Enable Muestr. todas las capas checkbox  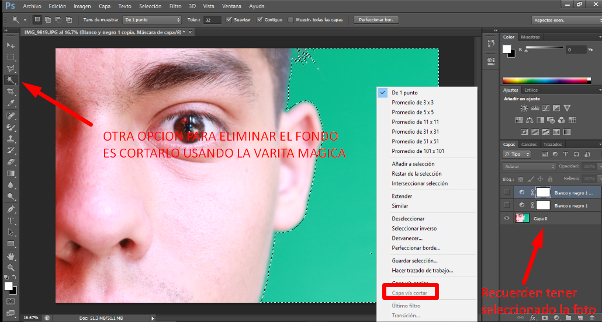pos(290,20)
